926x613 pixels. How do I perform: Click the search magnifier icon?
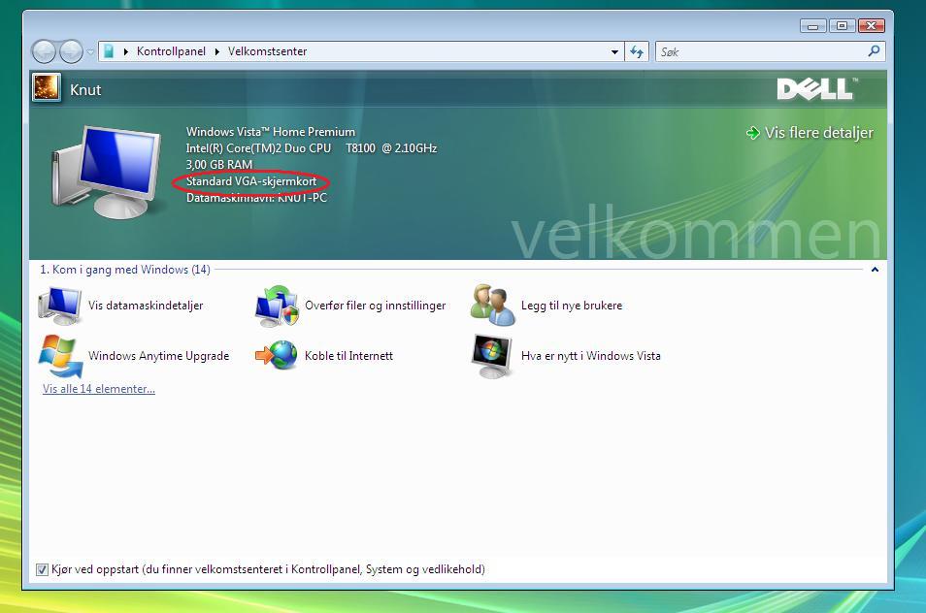click(874, 51)
